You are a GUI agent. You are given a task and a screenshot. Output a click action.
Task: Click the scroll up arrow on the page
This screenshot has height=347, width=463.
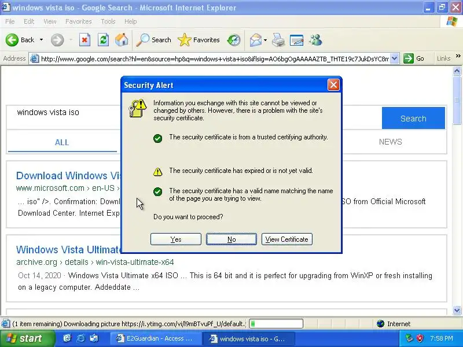tap(457, 71)
